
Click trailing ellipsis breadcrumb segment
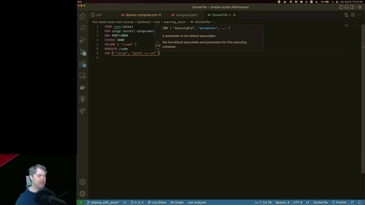coord(216,22)
